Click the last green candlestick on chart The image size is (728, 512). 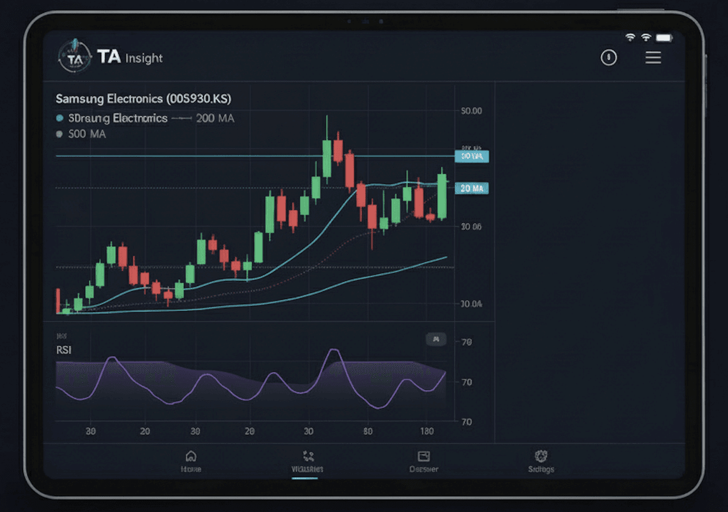[x=442, y=196]
